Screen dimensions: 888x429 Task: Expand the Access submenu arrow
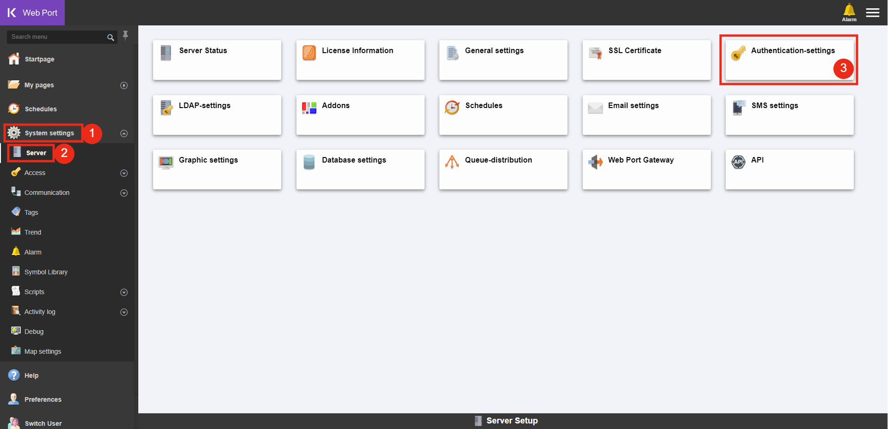[124, 173]
